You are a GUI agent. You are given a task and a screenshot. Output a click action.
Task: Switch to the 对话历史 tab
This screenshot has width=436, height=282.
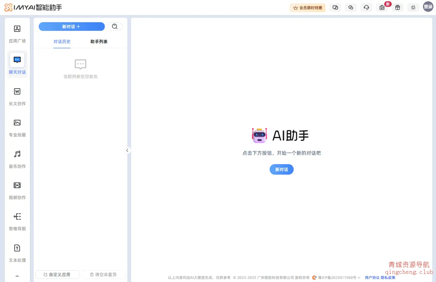point(62,41)
